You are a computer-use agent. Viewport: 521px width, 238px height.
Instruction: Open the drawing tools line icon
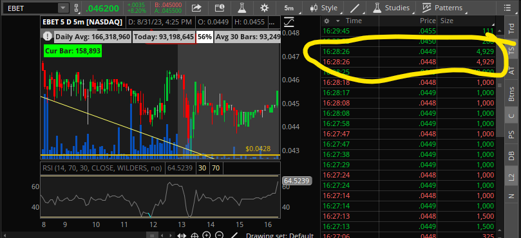355,8
